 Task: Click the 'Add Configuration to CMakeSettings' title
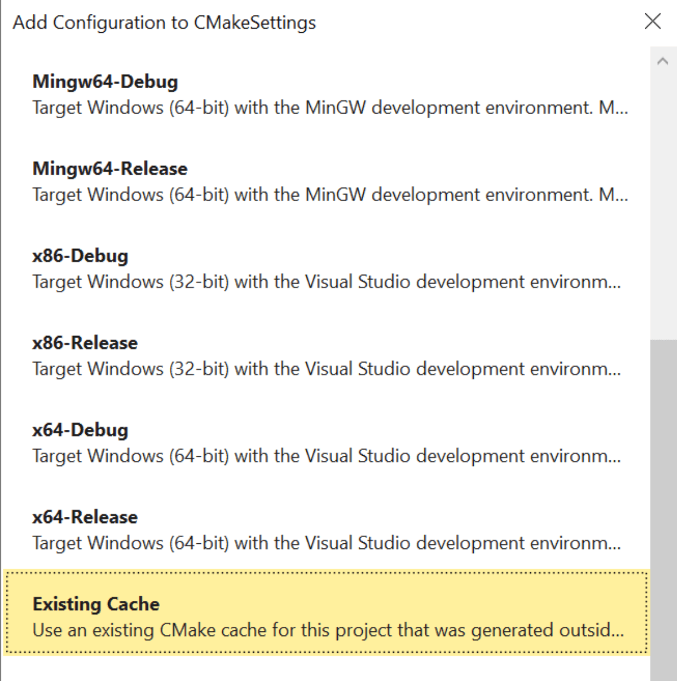164,22
